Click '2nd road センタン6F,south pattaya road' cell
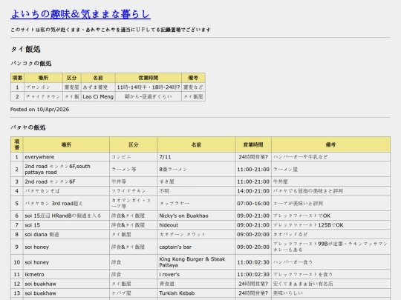This screenshot has height=300, width=401. point(66,169)
